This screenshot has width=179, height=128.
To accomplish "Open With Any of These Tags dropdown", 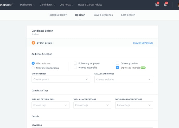I will point(50,105).
